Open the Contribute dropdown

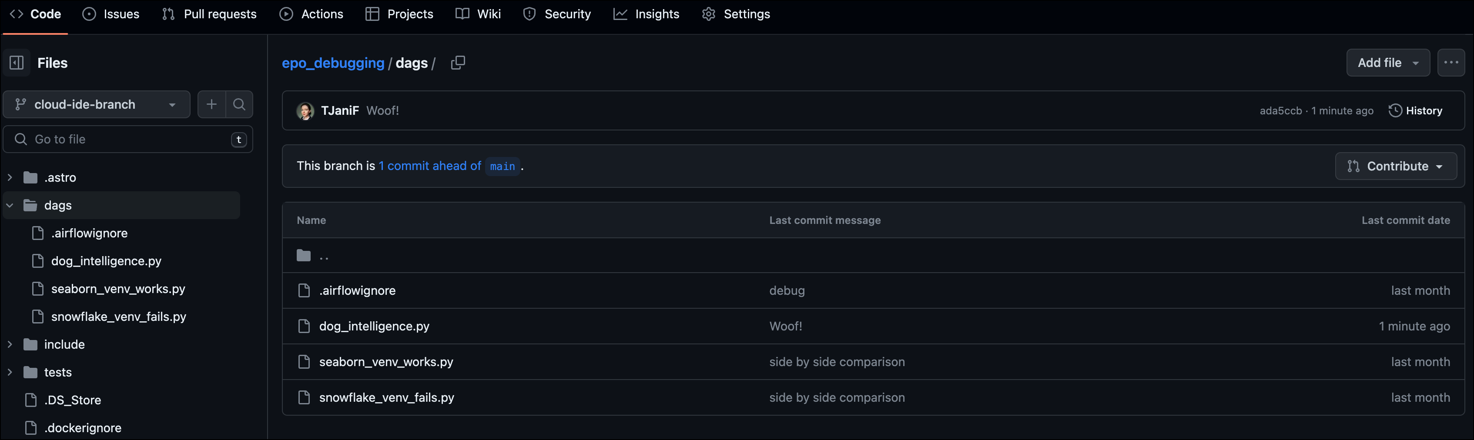coord(1396,166)
